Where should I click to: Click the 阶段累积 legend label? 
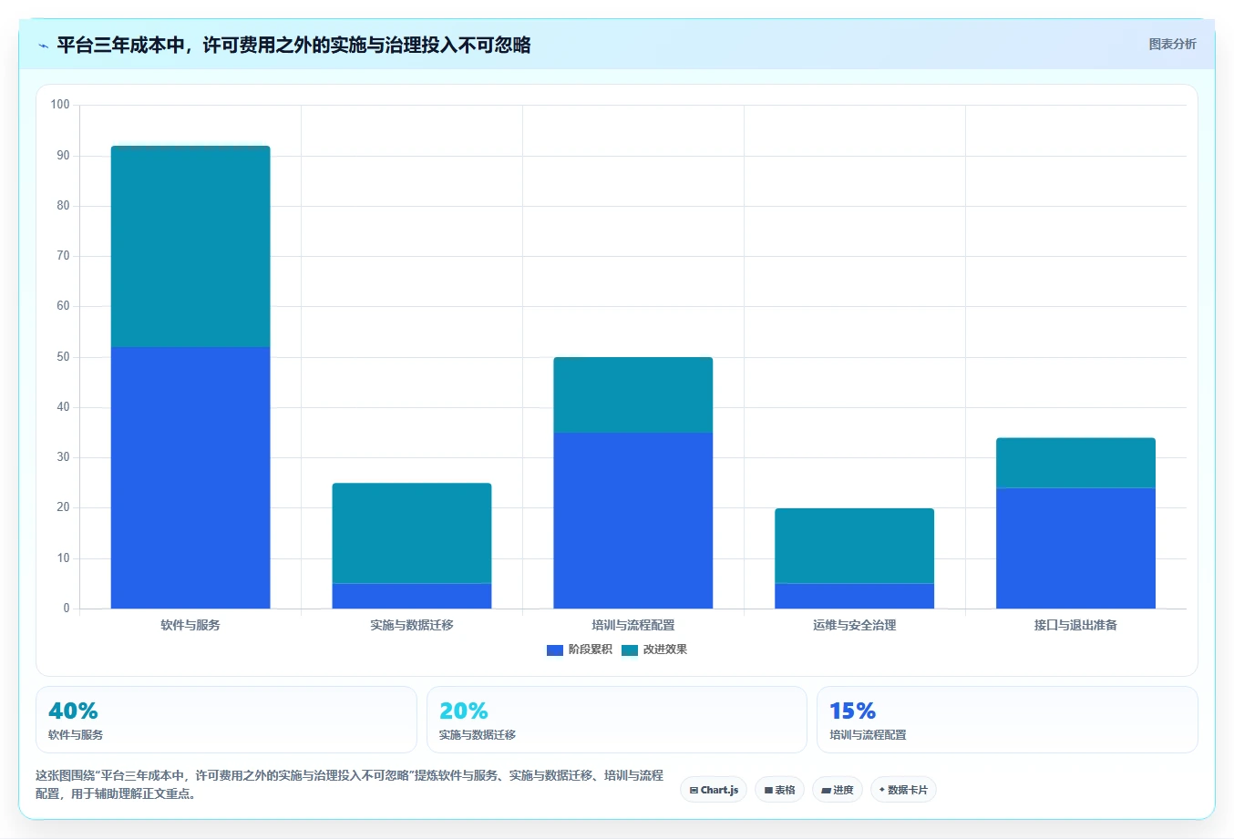point(590,650)
